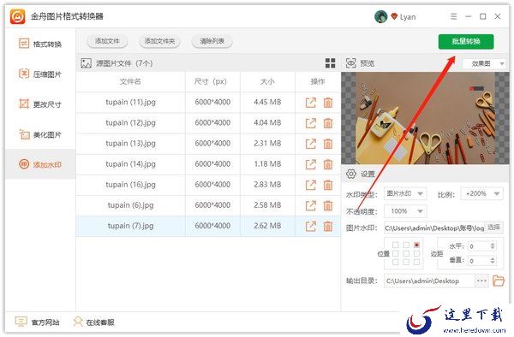
Task: Trash tupain (13).jpg from the list
Action: pos(328,144)
